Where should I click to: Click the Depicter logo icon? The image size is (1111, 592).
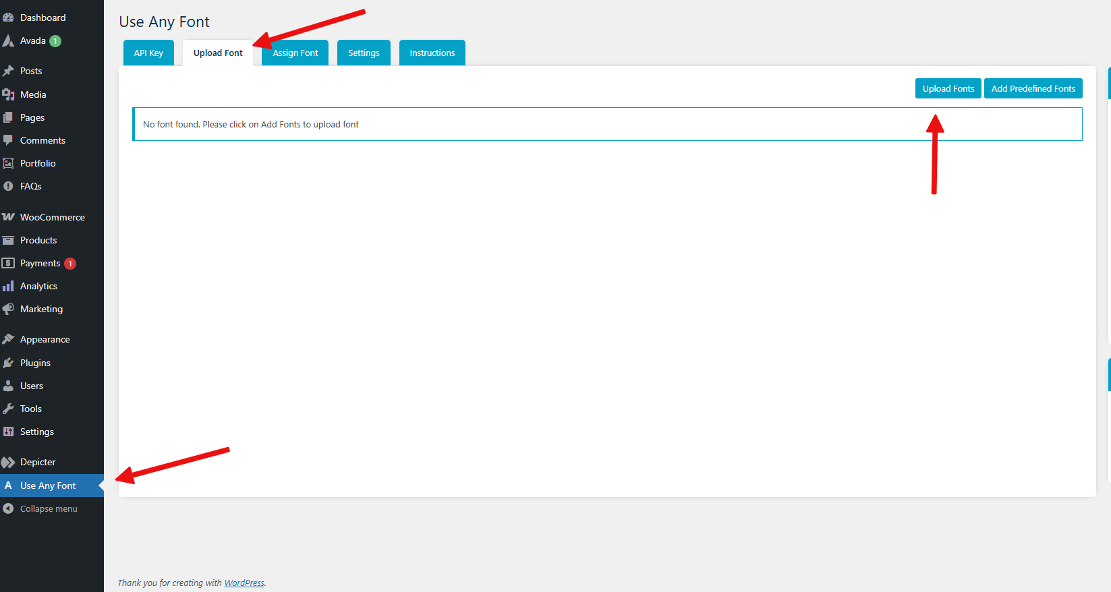[x=8, y=462]
